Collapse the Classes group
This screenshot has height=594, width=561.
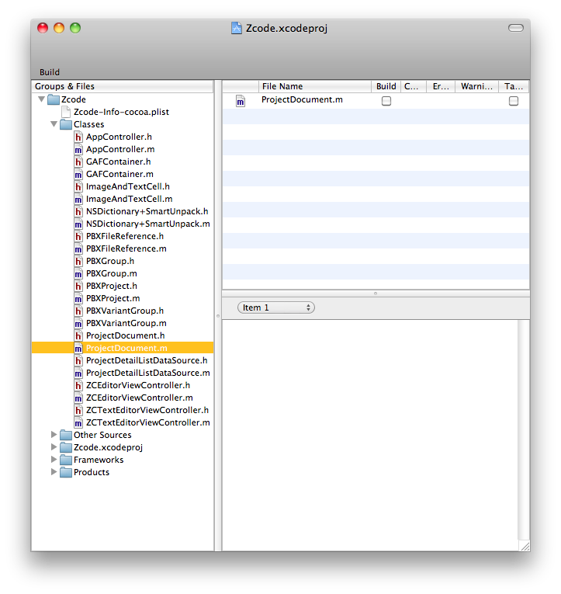[54, 124]
